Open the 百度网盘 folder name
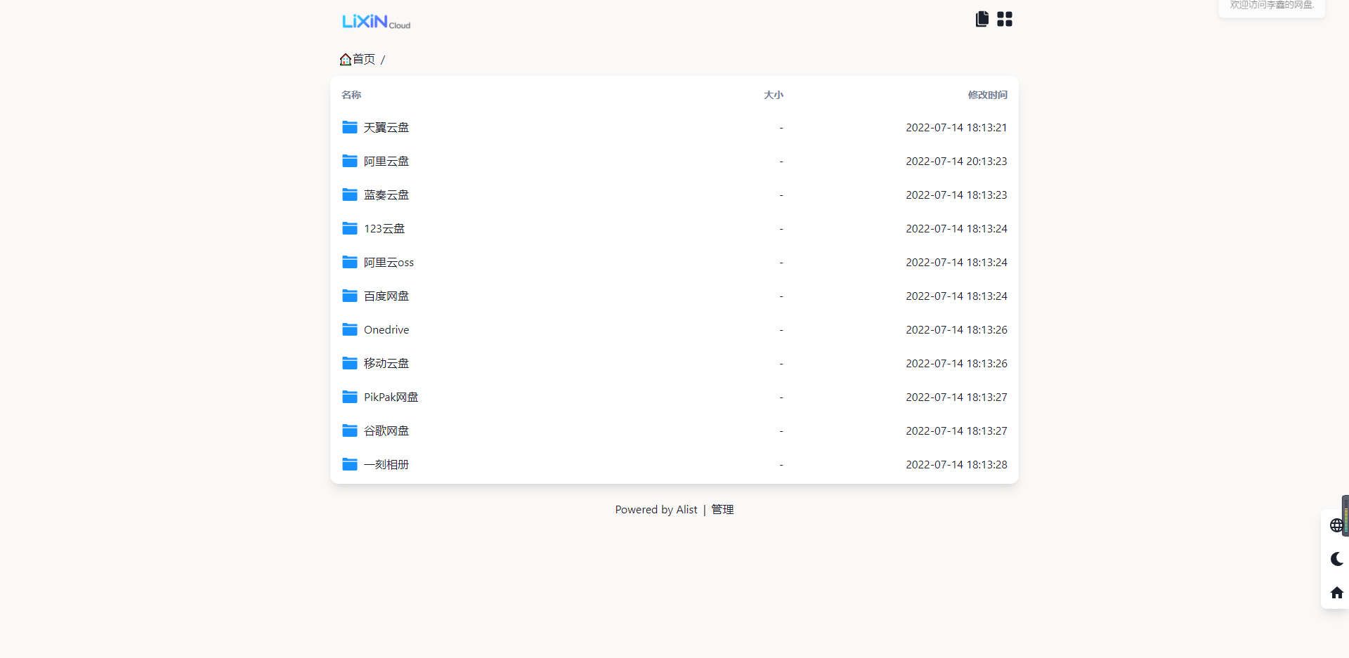This screenshot has height=658, width=1349. coord(386,296)
